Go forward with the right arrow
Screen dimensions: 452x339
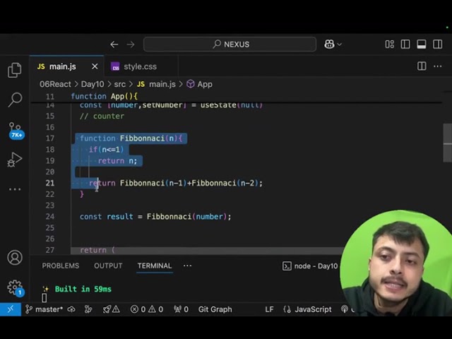[131, 44]
